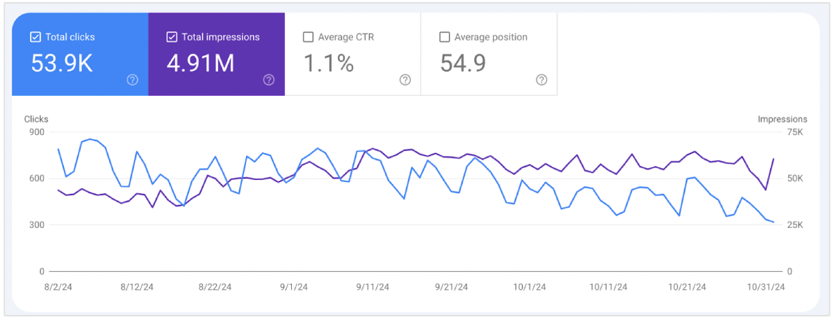Click the 9/11/24 date on the axis

[373, 286]
